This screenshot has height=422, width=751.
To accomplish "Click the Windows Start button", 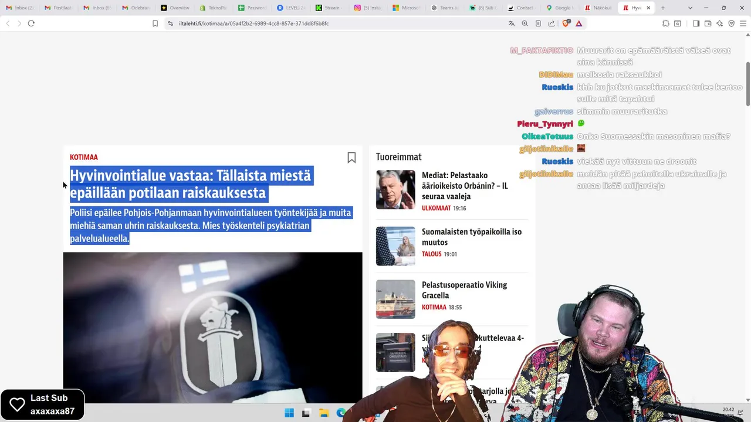I will (x=289, y=413).
